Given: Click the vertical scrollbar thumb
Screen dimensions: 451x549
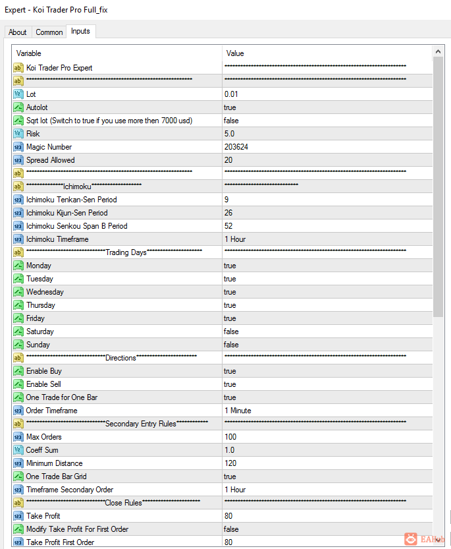Looking at the screenshot, I should [438, 187].
